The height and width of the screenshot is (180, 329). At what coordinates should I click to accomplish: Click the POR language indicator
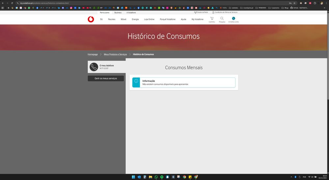pos(304,177)
